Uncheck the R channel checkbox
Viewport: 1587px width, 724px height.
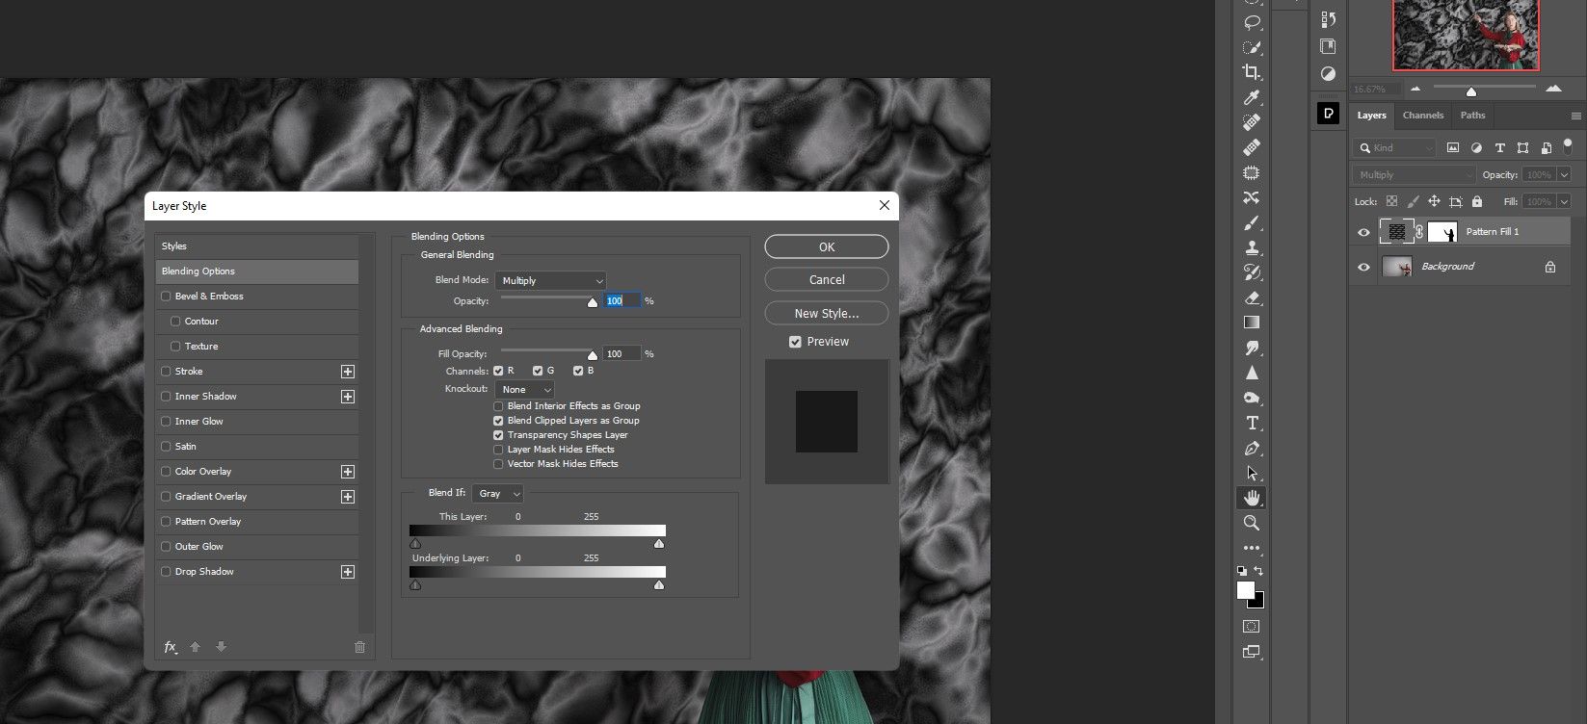pos(498,371)
